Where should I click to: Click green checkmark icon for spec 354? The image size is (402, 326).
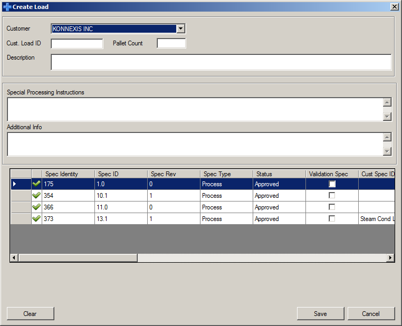(x=36, y=196)
